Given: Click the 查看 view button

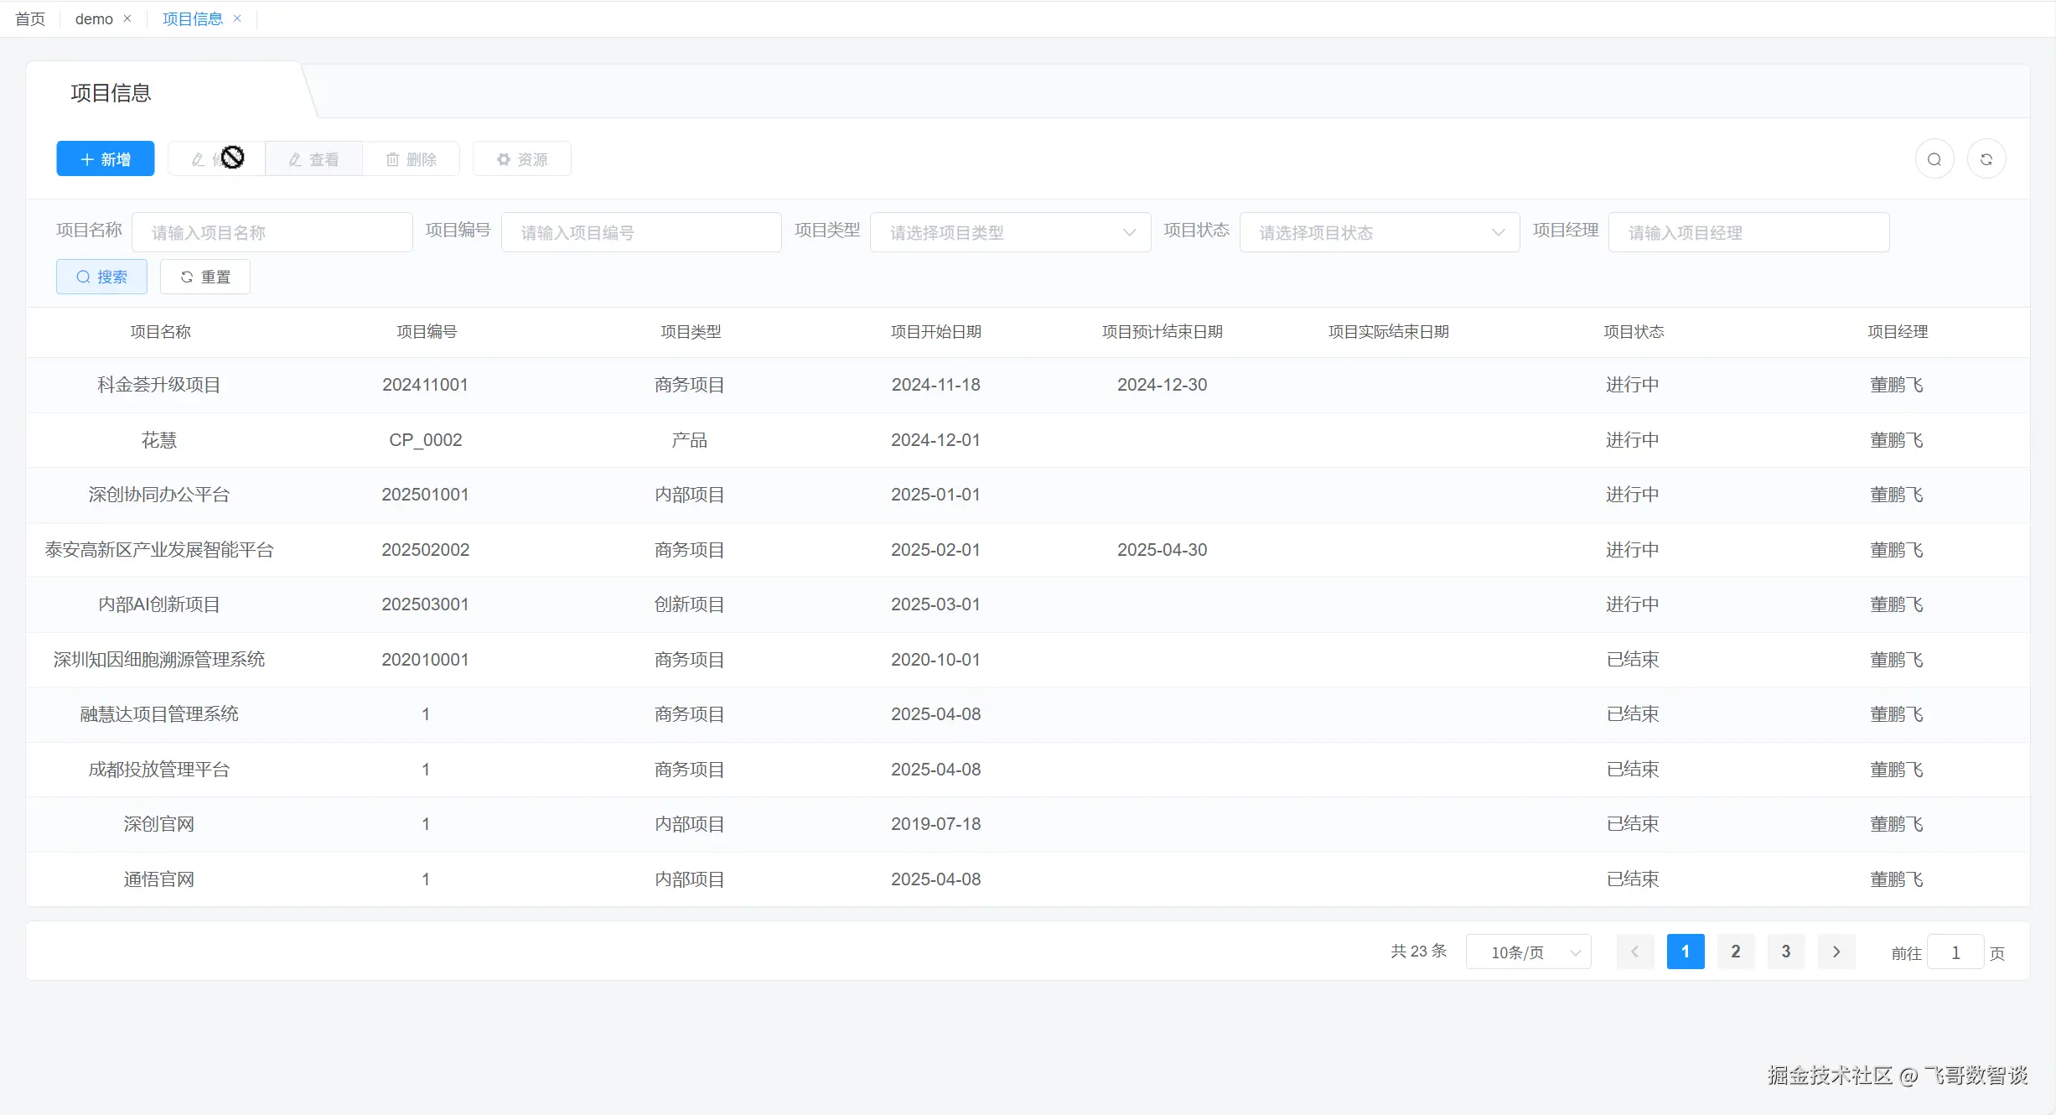Looking at the screenshot, I should [x=314, y=159].
